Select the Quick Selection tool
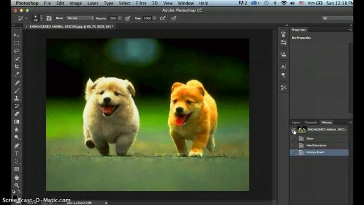The width and height of the screenshot is (364, 205). click(x=16, y=59)
